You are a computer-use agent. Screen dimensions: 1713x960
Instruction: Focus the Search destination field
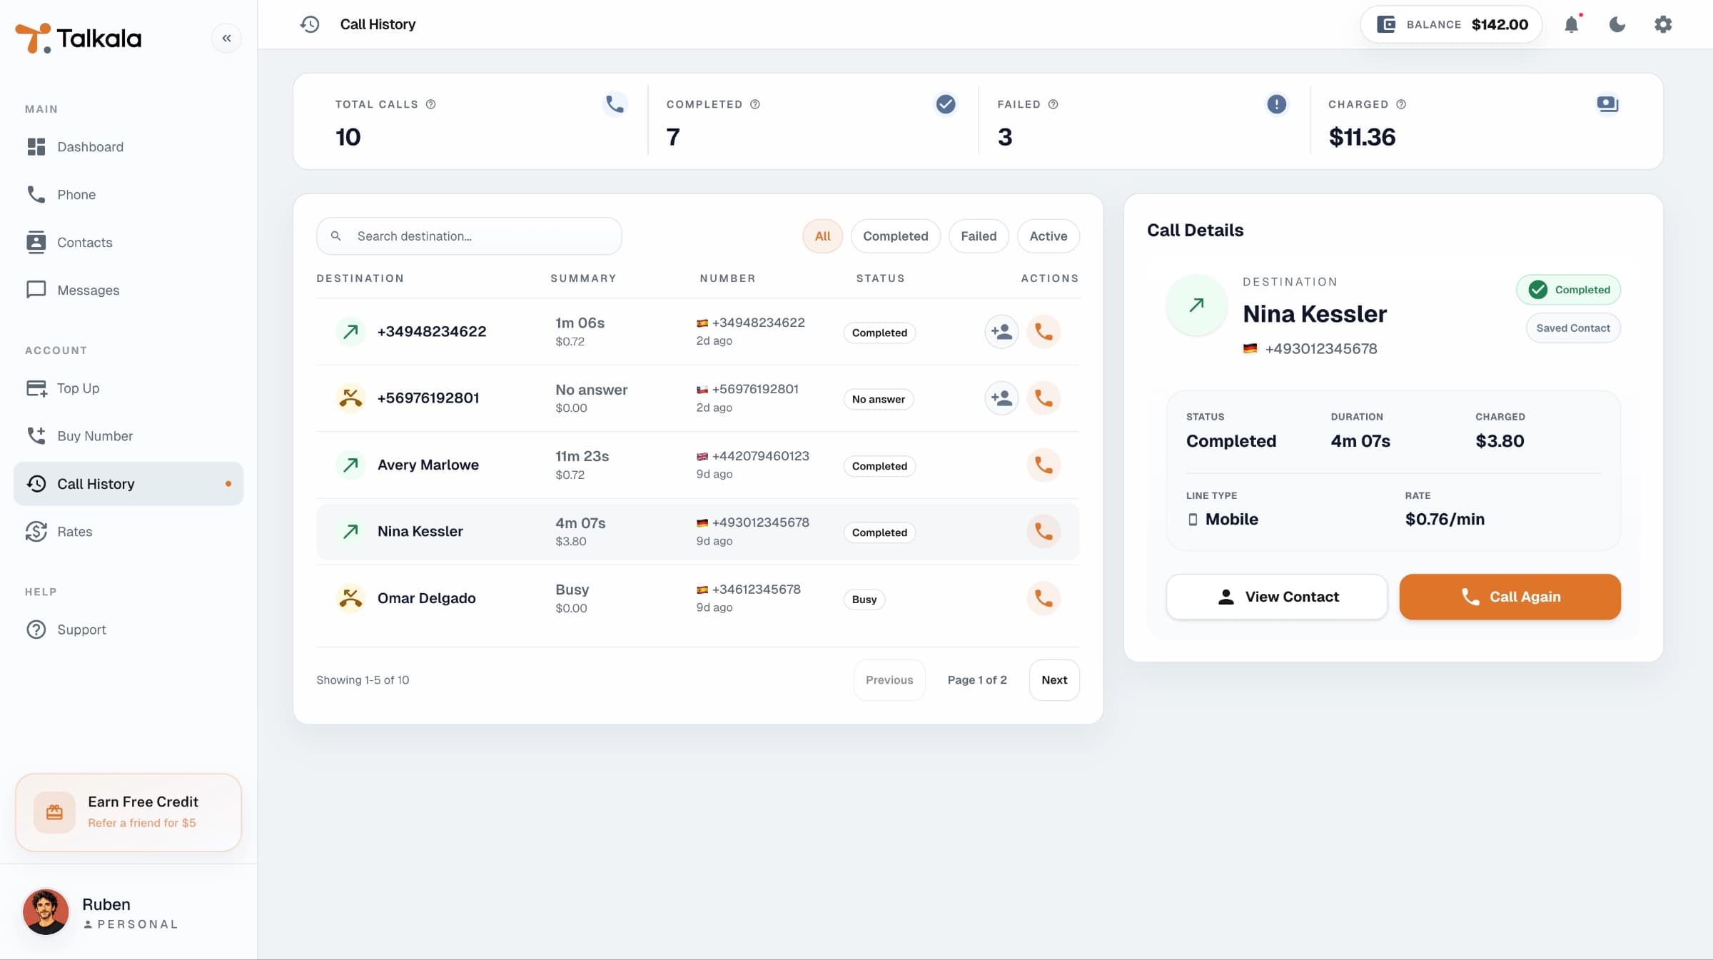coord(469,236)
